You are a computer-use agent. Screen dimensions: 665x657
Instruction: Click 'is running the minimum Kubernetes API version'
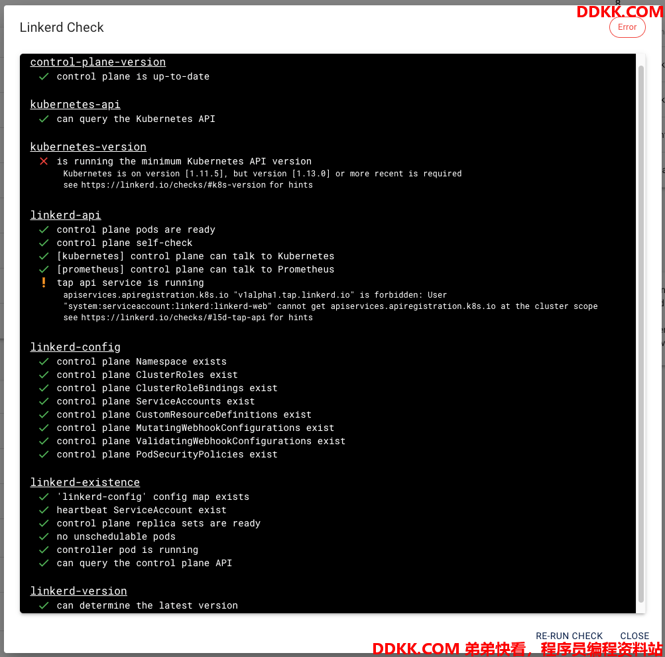pyautogui.click(x=184, y=161)
